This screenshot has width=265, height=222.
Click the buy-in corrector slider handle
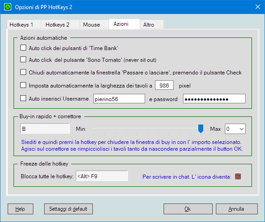[201, 129]
